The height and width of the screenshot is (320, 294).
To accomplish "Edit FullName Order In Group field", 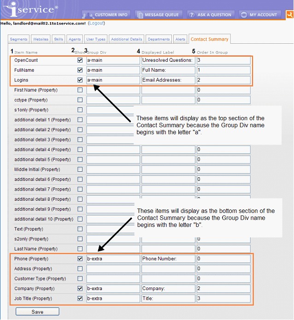I will coord(223,70).
